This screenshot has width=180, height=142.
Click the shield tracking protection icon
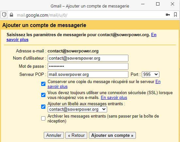[4, 15]
